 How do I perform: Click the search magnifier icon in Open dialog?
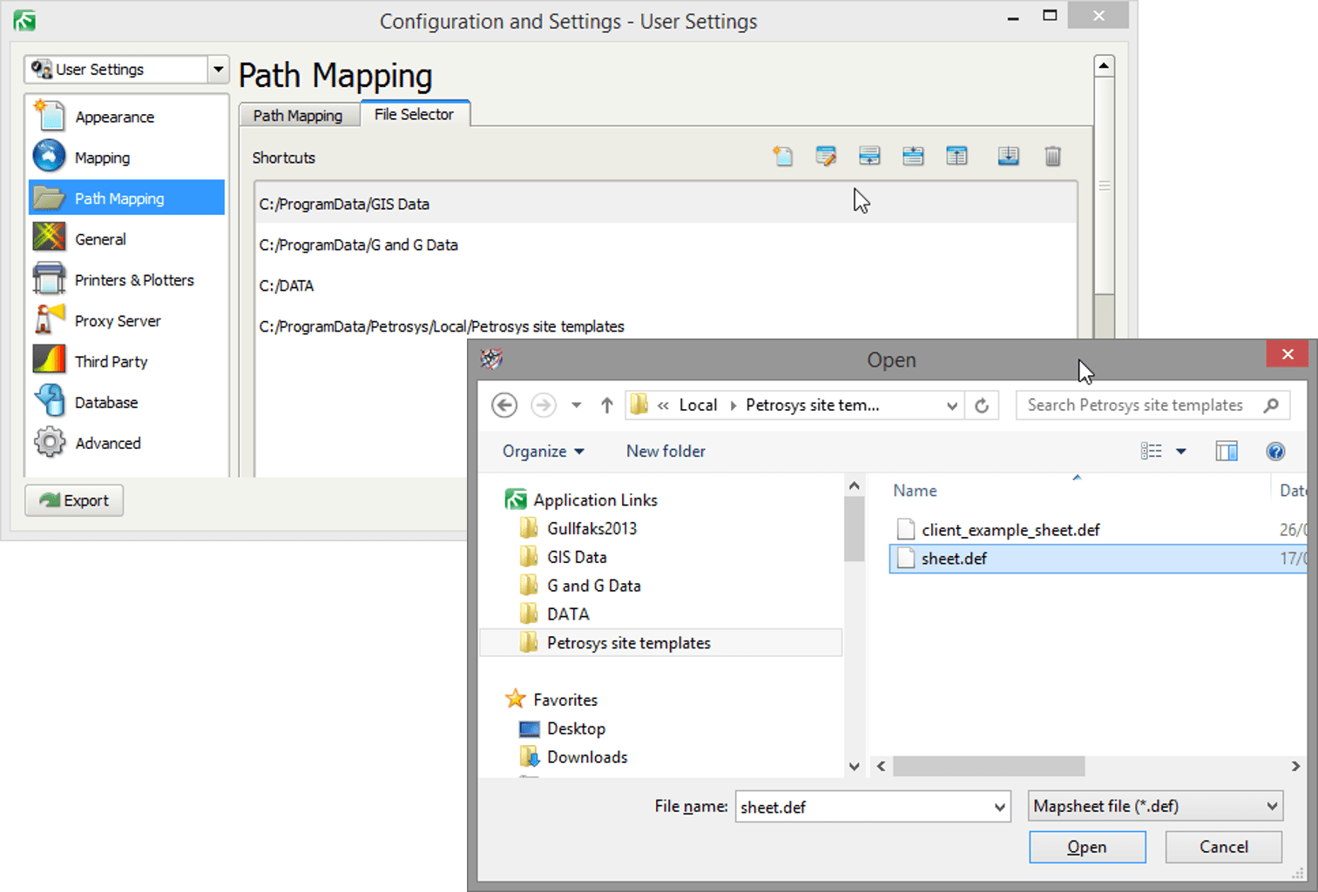point(1272,406)
